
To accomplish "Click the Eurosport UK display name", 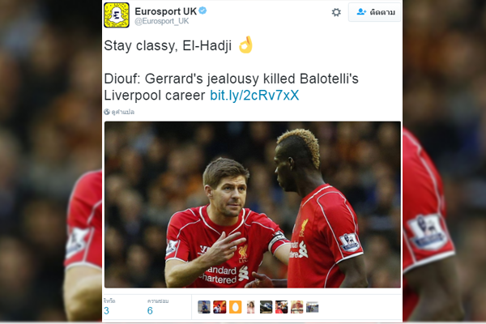I will tap(165, 11).
